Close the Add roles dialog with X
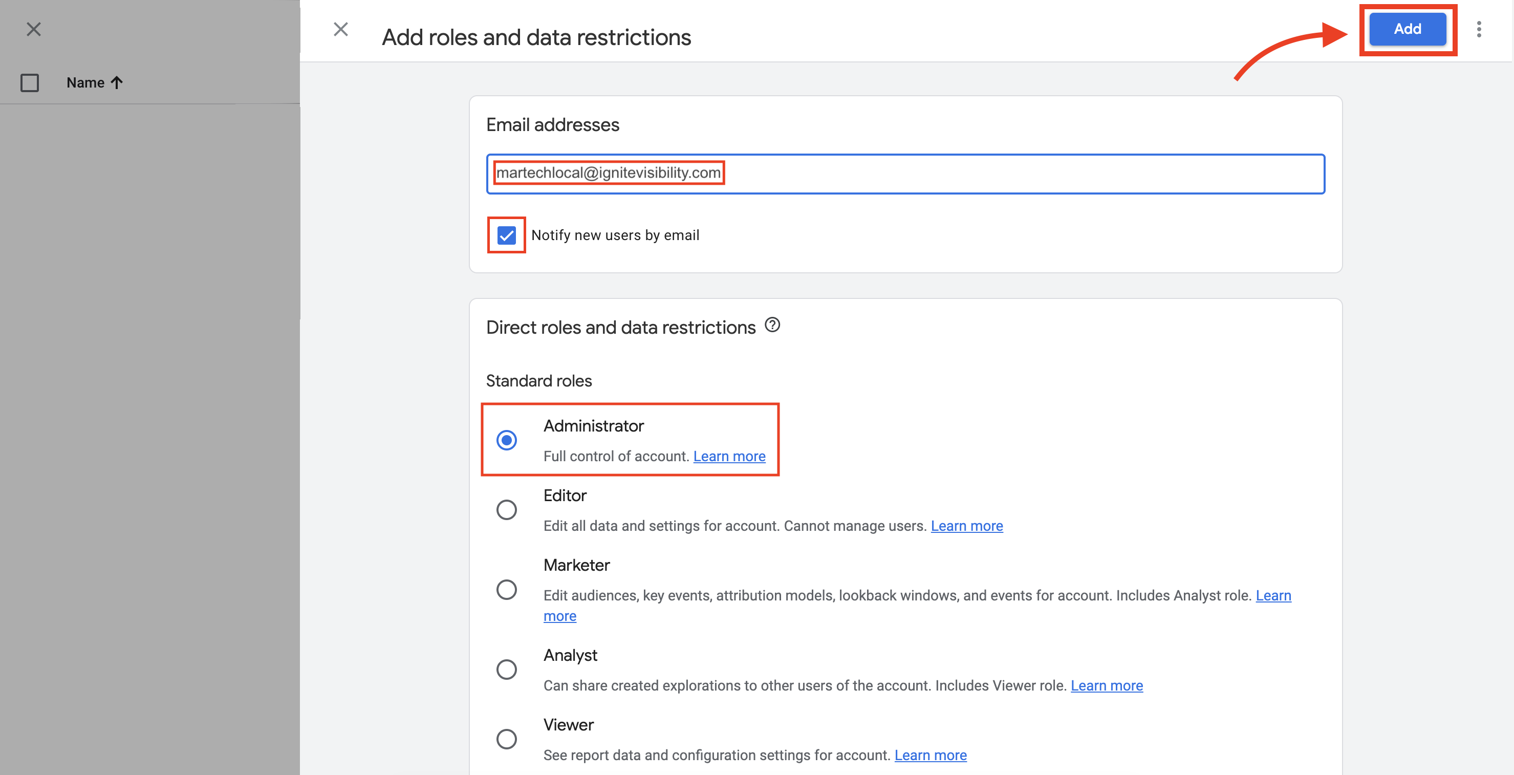 pos(340,29)
